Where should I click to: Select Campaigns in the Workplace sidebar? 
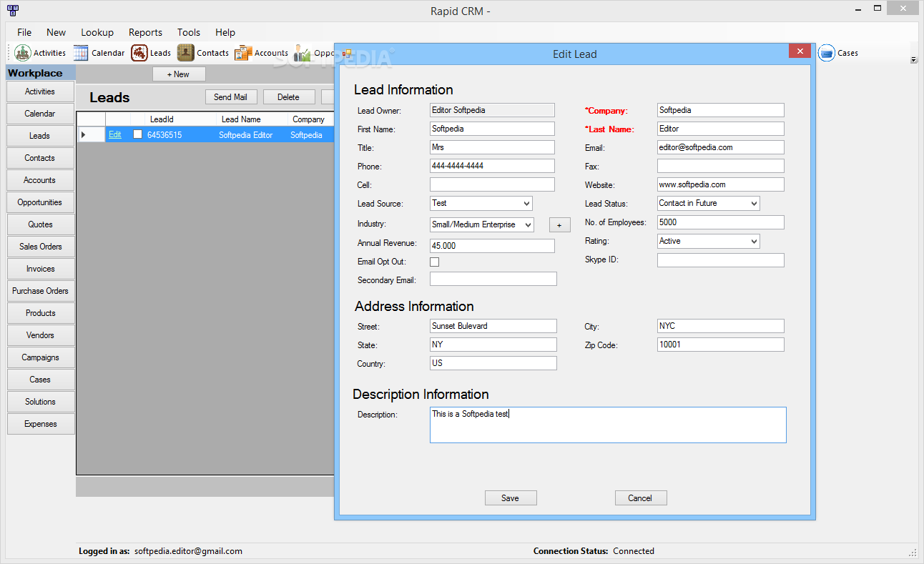point(40,357)
